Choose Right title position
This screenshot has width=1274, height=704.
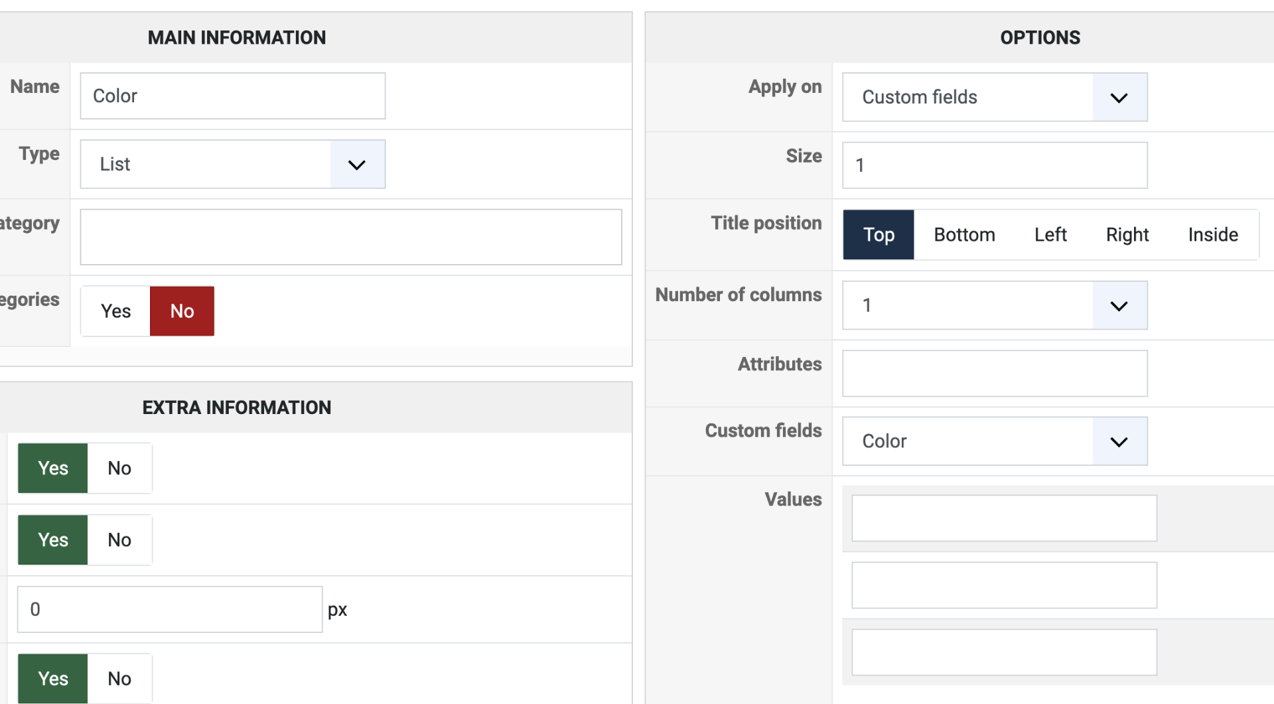pos(1127,235)
